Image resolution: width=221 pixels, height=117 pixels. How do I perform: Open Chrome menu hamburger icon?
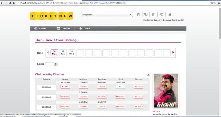coord(219,3)
